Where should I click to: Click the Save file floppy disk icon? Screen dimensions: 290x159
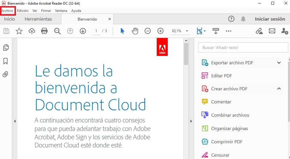(x=6, y=31)
